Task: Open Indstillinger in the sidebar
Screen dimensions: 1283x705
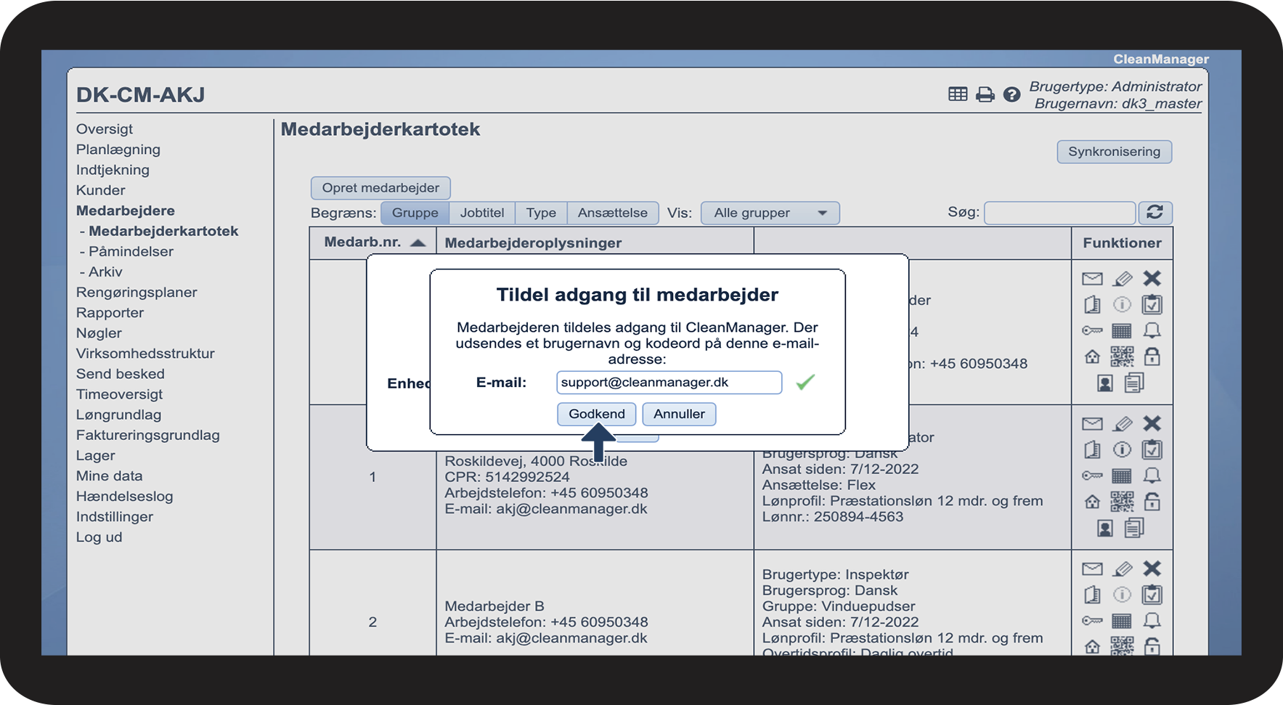Action: [115, 517]
